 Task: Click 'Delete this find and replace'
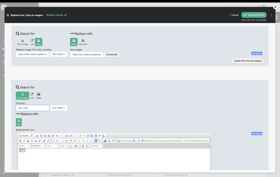[x=248, y=61]
